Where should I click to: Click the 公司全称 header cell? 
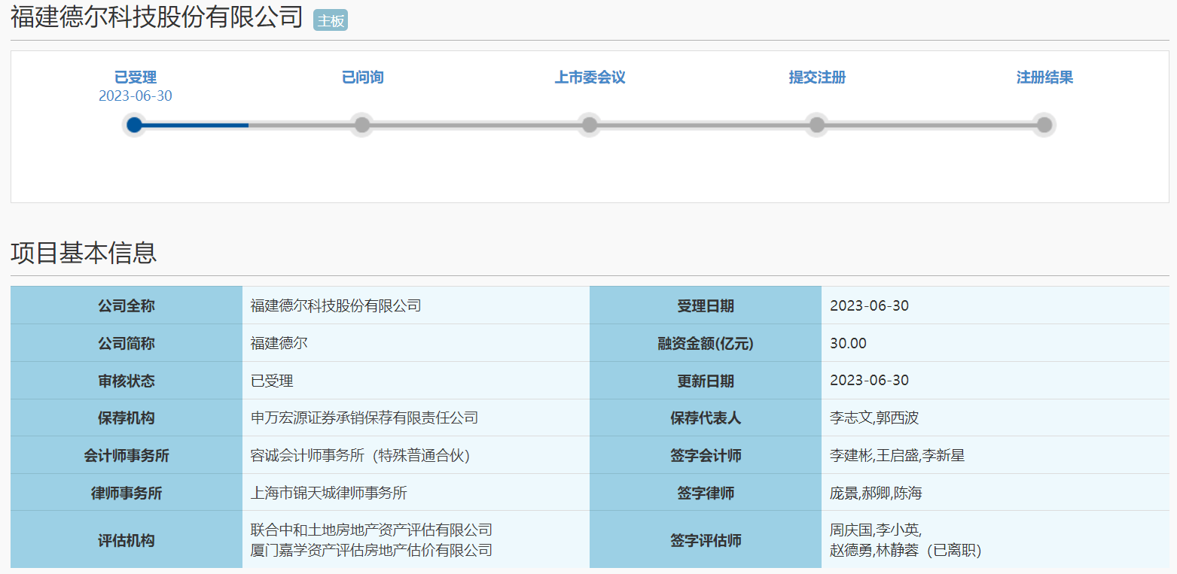(x=127, y=305)
